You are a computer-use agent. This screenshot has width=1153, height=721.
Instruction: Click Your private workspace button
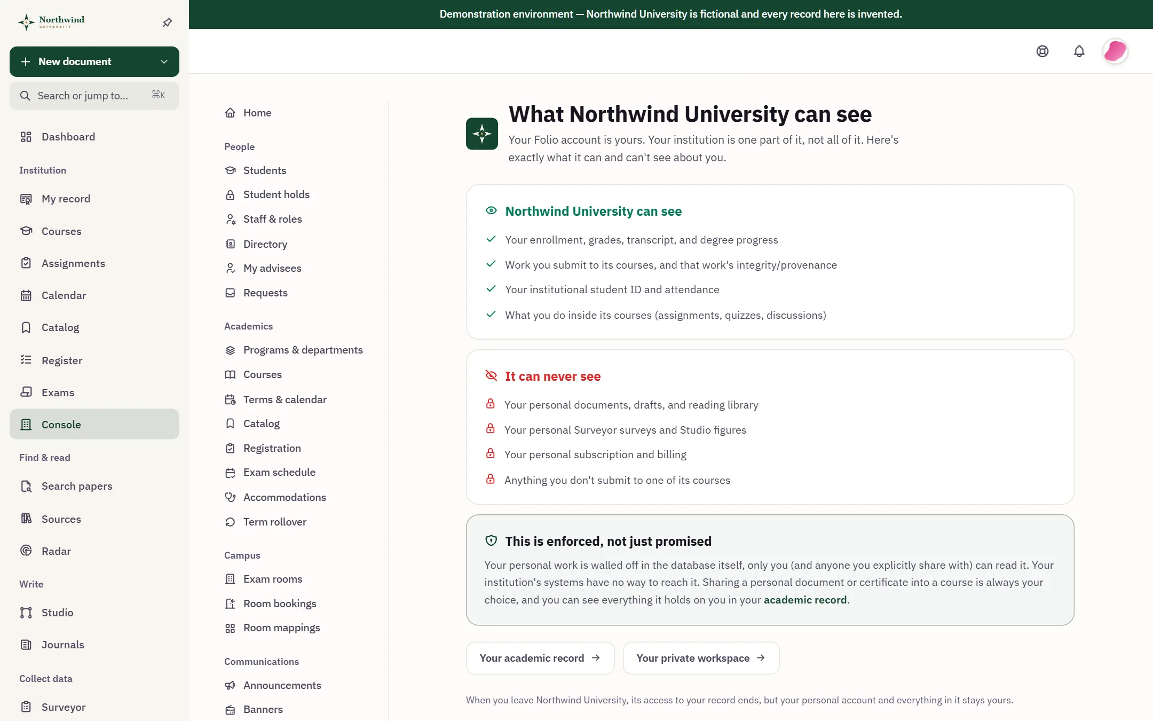coord(701,658)
